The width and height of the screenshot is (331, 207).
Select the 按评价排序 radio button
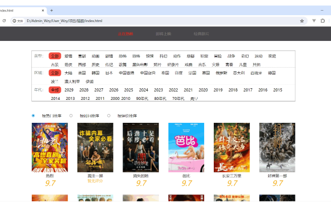click(108, 115)
